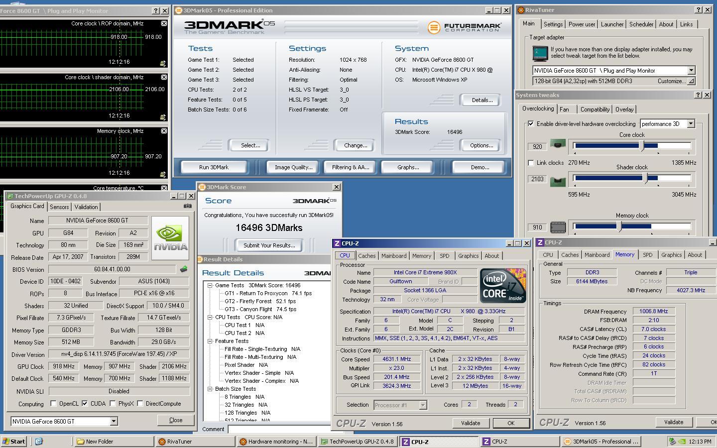Collapse the Batch Size Tests tree node
The width and height of the screenshot is (717, 448).
[210, 389]
